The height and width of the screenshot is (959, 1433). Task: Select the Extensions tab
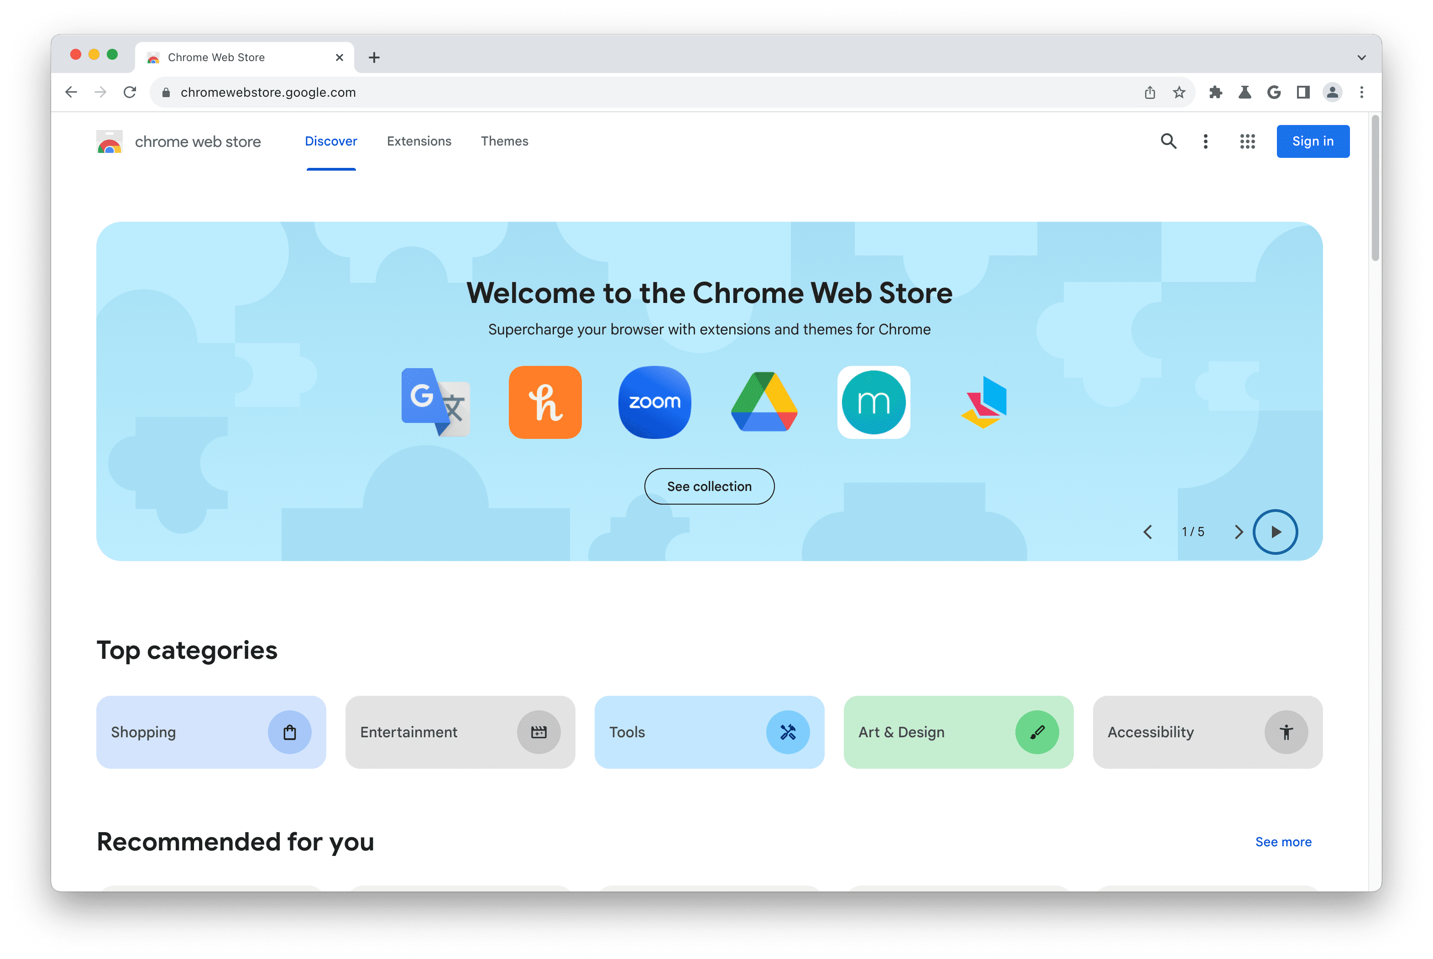418,140
